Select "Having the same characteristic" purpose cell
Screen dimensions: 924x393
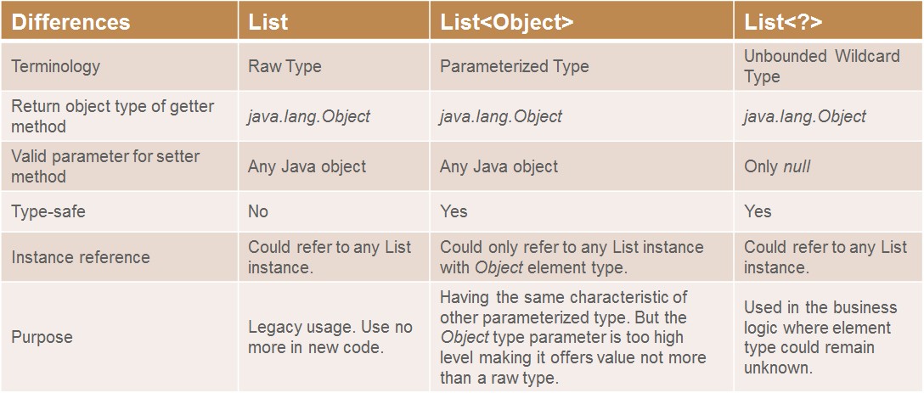click(572, 337)
